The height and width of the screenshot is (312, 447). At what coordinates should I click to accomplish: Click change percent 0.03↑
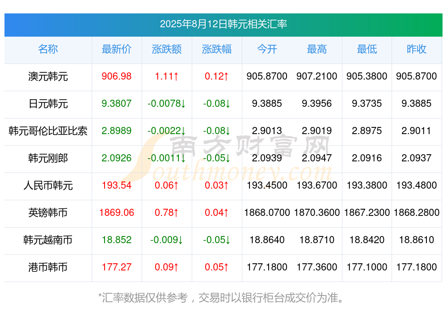217,186
